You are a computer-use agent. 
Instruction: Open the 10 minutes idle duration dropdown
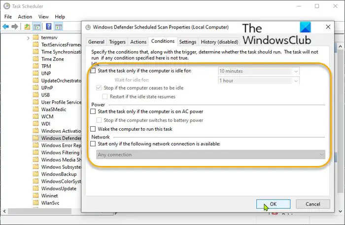click(259, 71)
